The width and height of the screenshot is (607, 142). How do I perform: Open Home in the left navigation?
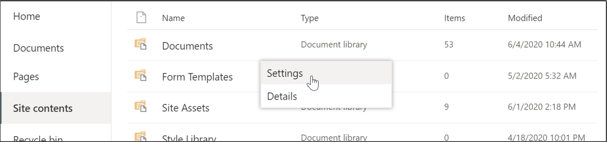[x=27, y=16]
